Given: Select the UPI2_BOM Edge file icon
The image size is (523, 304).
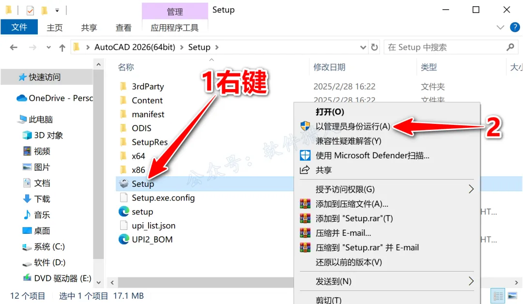Looking at the screenshot, I should point(124,239).
